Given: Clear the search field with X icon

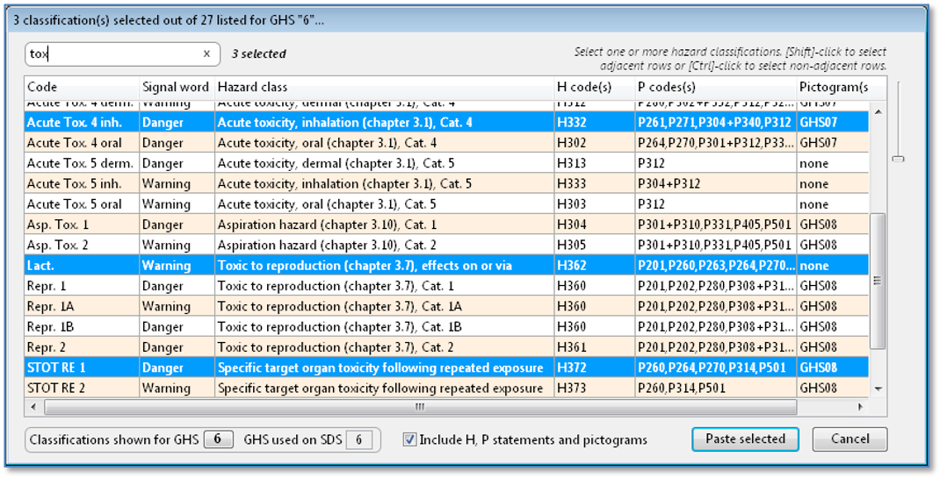Looking at the screenshot, I should tap(206, 54).
